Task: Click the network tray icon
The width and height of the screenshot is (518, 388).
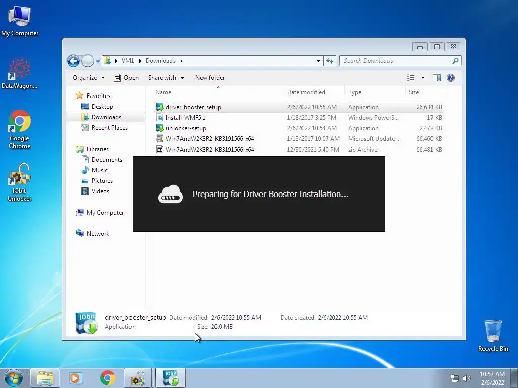Action: pyautogui.click(x=455, y=378)
